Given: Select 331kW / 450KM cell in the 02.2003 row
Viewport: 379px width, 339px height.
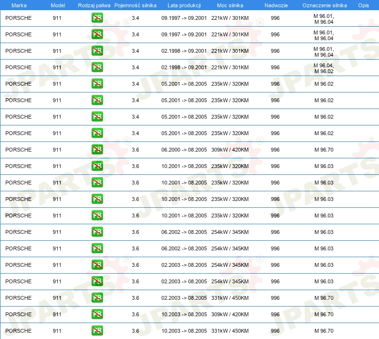Looking at the screenshot, I should click(x=230, y=298).
